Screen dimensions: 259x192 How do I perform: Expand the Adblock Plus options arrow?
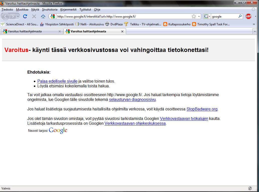coord(255,16)
